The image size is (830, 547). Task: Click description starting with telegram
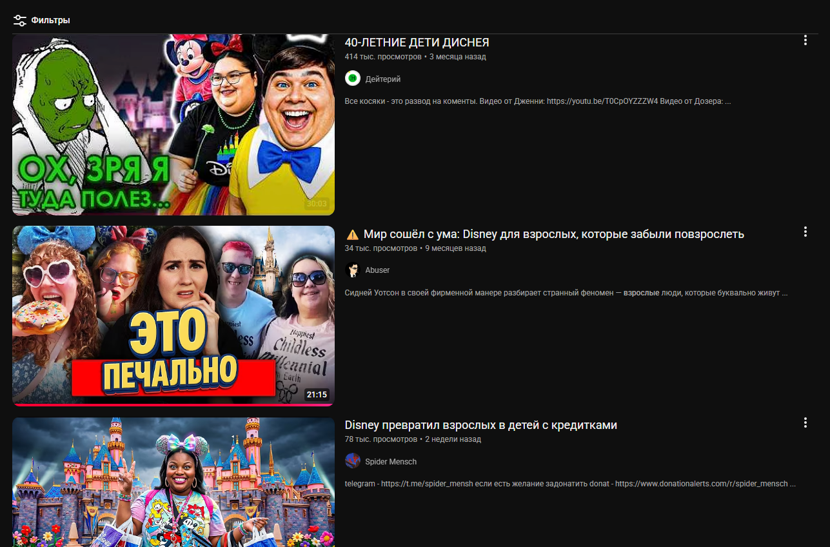pyautogui.click(x=570, y=484)
